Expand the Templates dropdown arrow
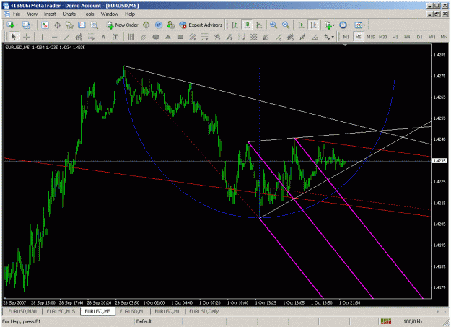Viewport: 451px width, 327px height. click(364, 25)
